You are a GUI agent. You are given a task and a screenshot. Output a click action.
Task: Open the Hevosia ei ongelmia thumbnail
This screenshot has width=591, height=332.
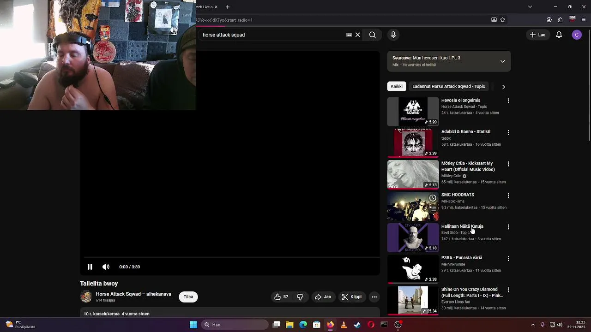coord(413,112)
